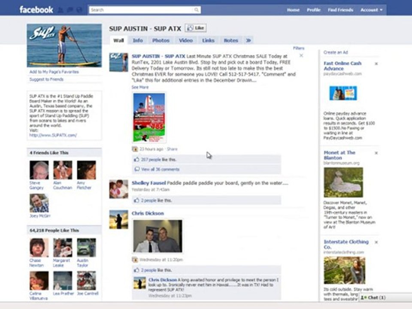412x309 pixels.
Task: Click Share on the Christmas sale post
Action: pos(172,149)
